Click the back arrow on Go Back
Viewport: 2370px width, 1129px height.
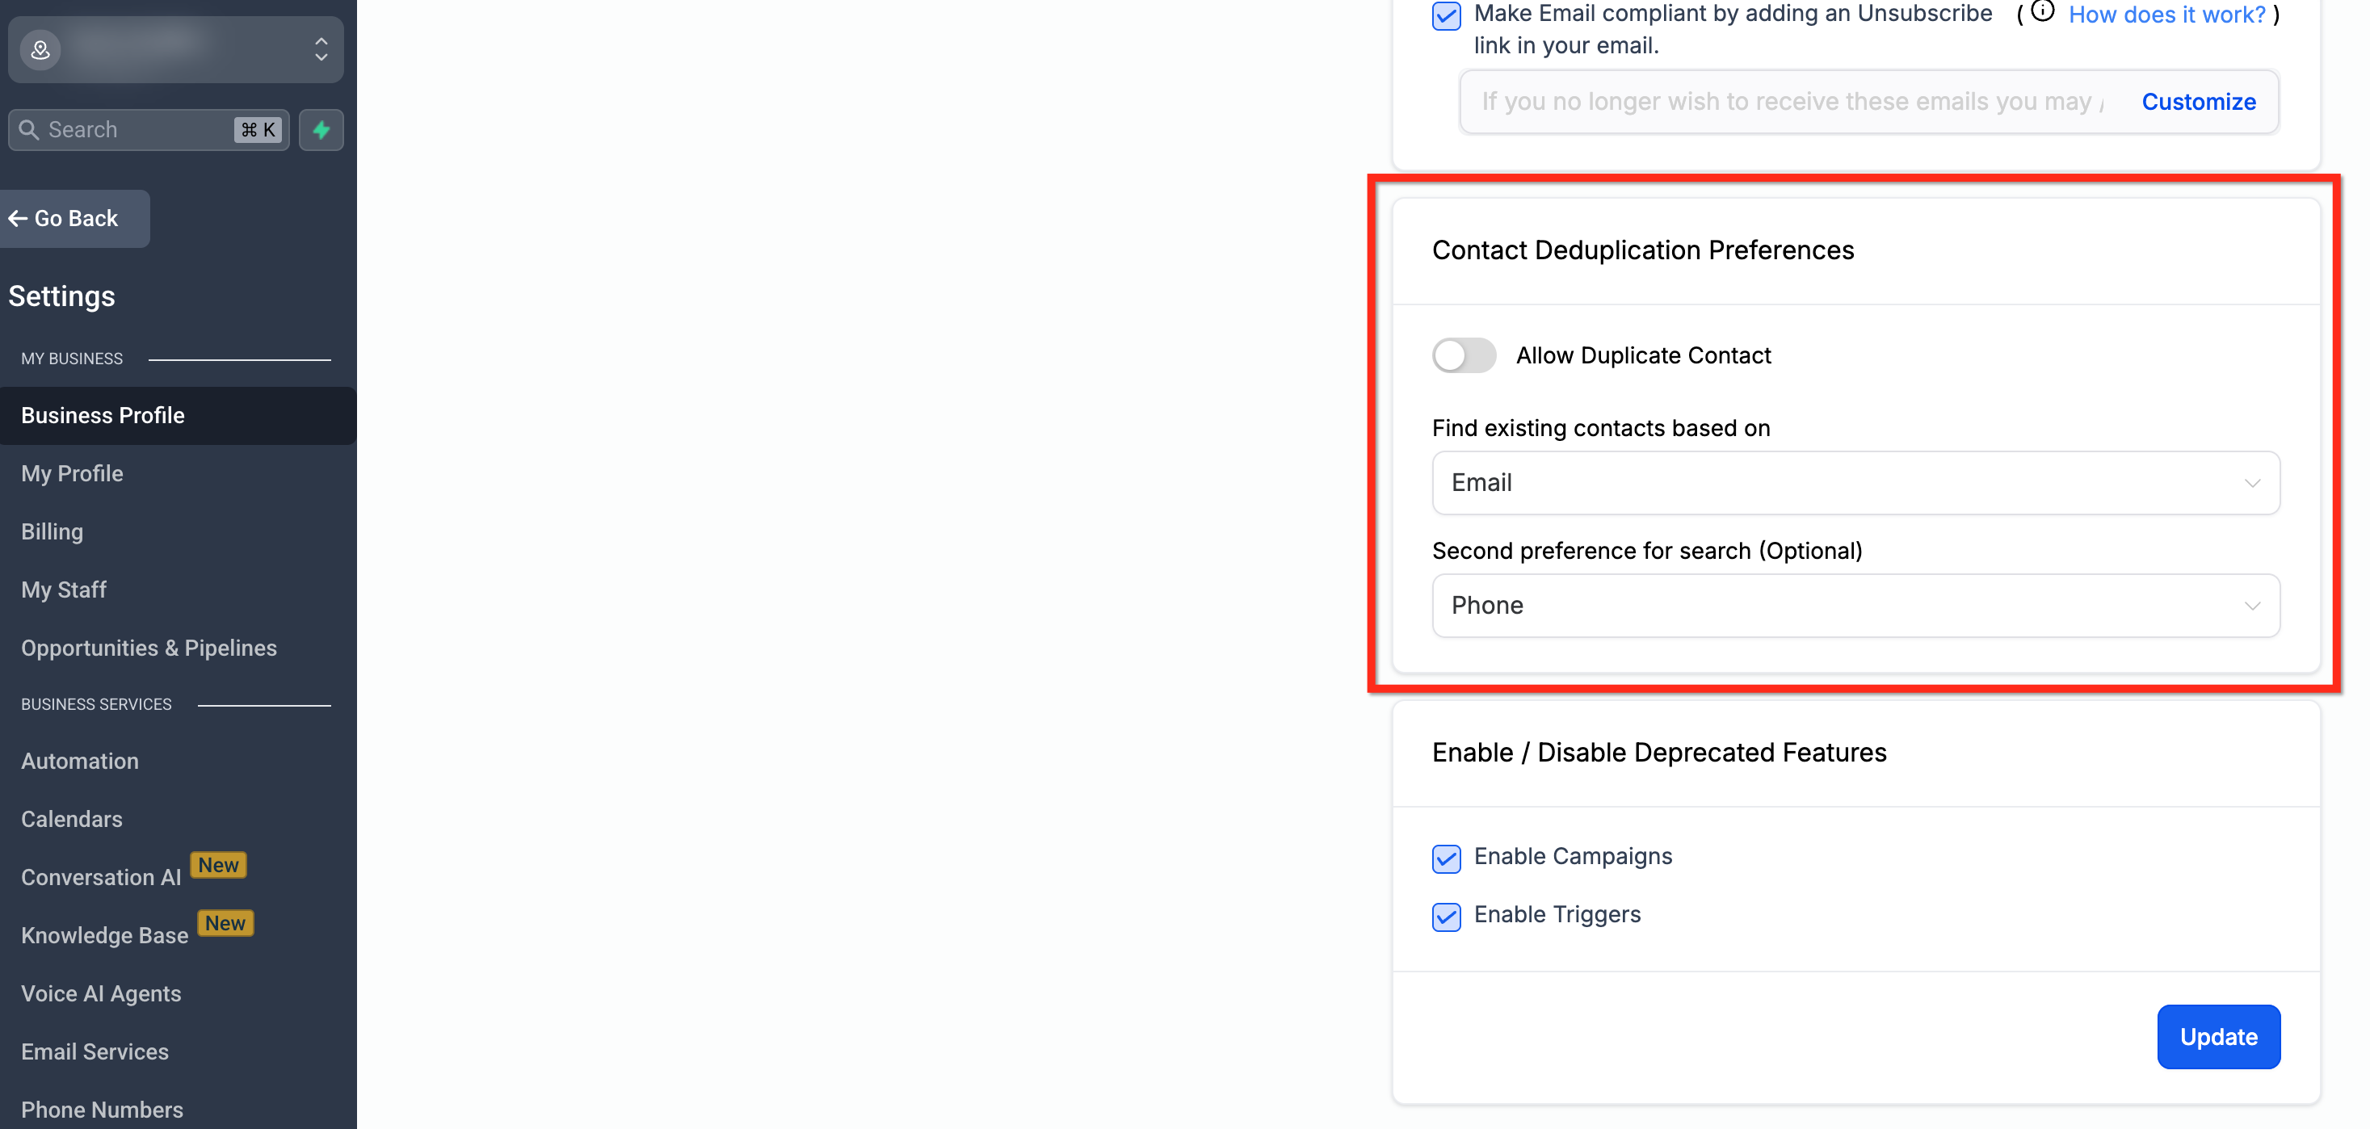(x=18, y=219)
